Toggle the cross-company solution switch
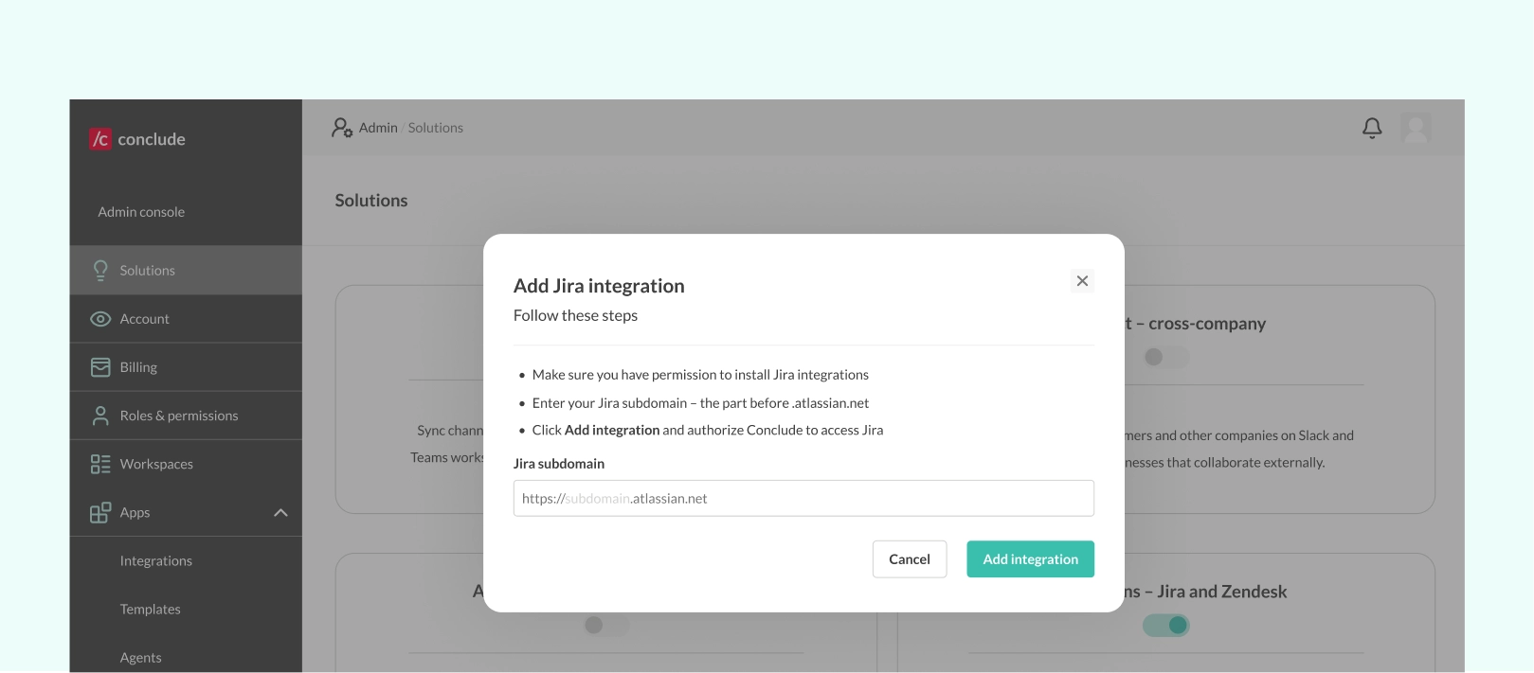The image size is (1534, 673). [x=1165, y=357]
